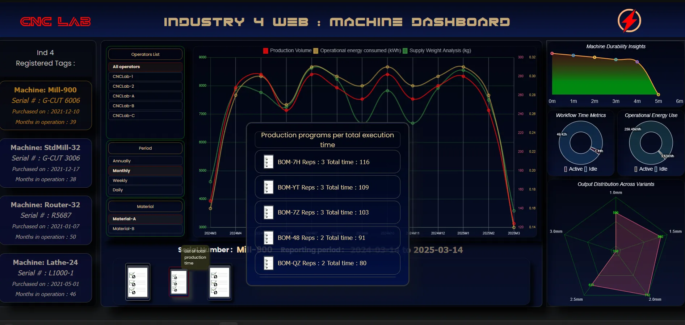This screenshot has height=325, width=685.
Task: Click Idle swatch under Operational Energy Use
Action: [656, 169]
